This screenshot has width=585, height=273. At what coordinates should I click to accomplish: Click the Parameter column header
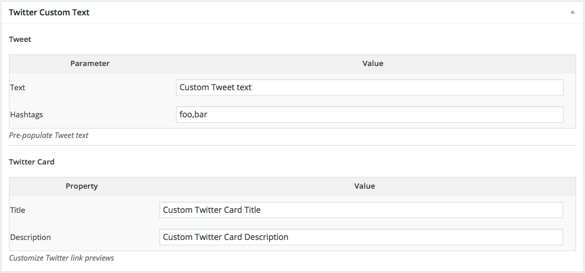[x=90, y=63]
